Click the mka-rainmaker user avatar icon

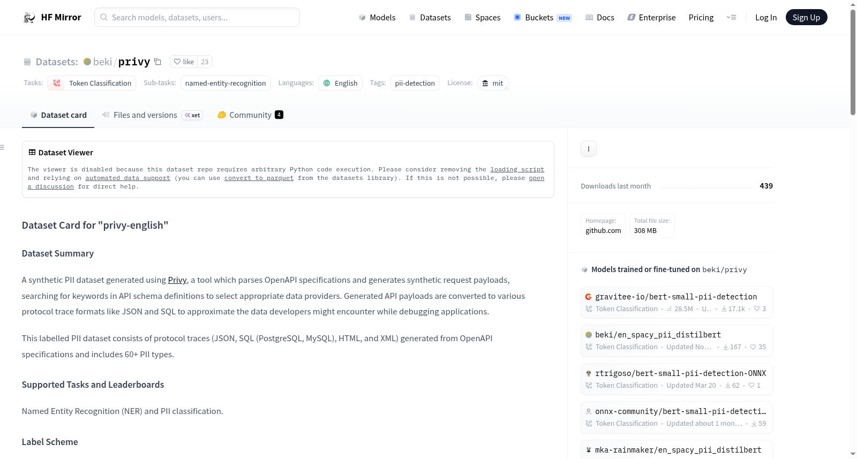589,450
